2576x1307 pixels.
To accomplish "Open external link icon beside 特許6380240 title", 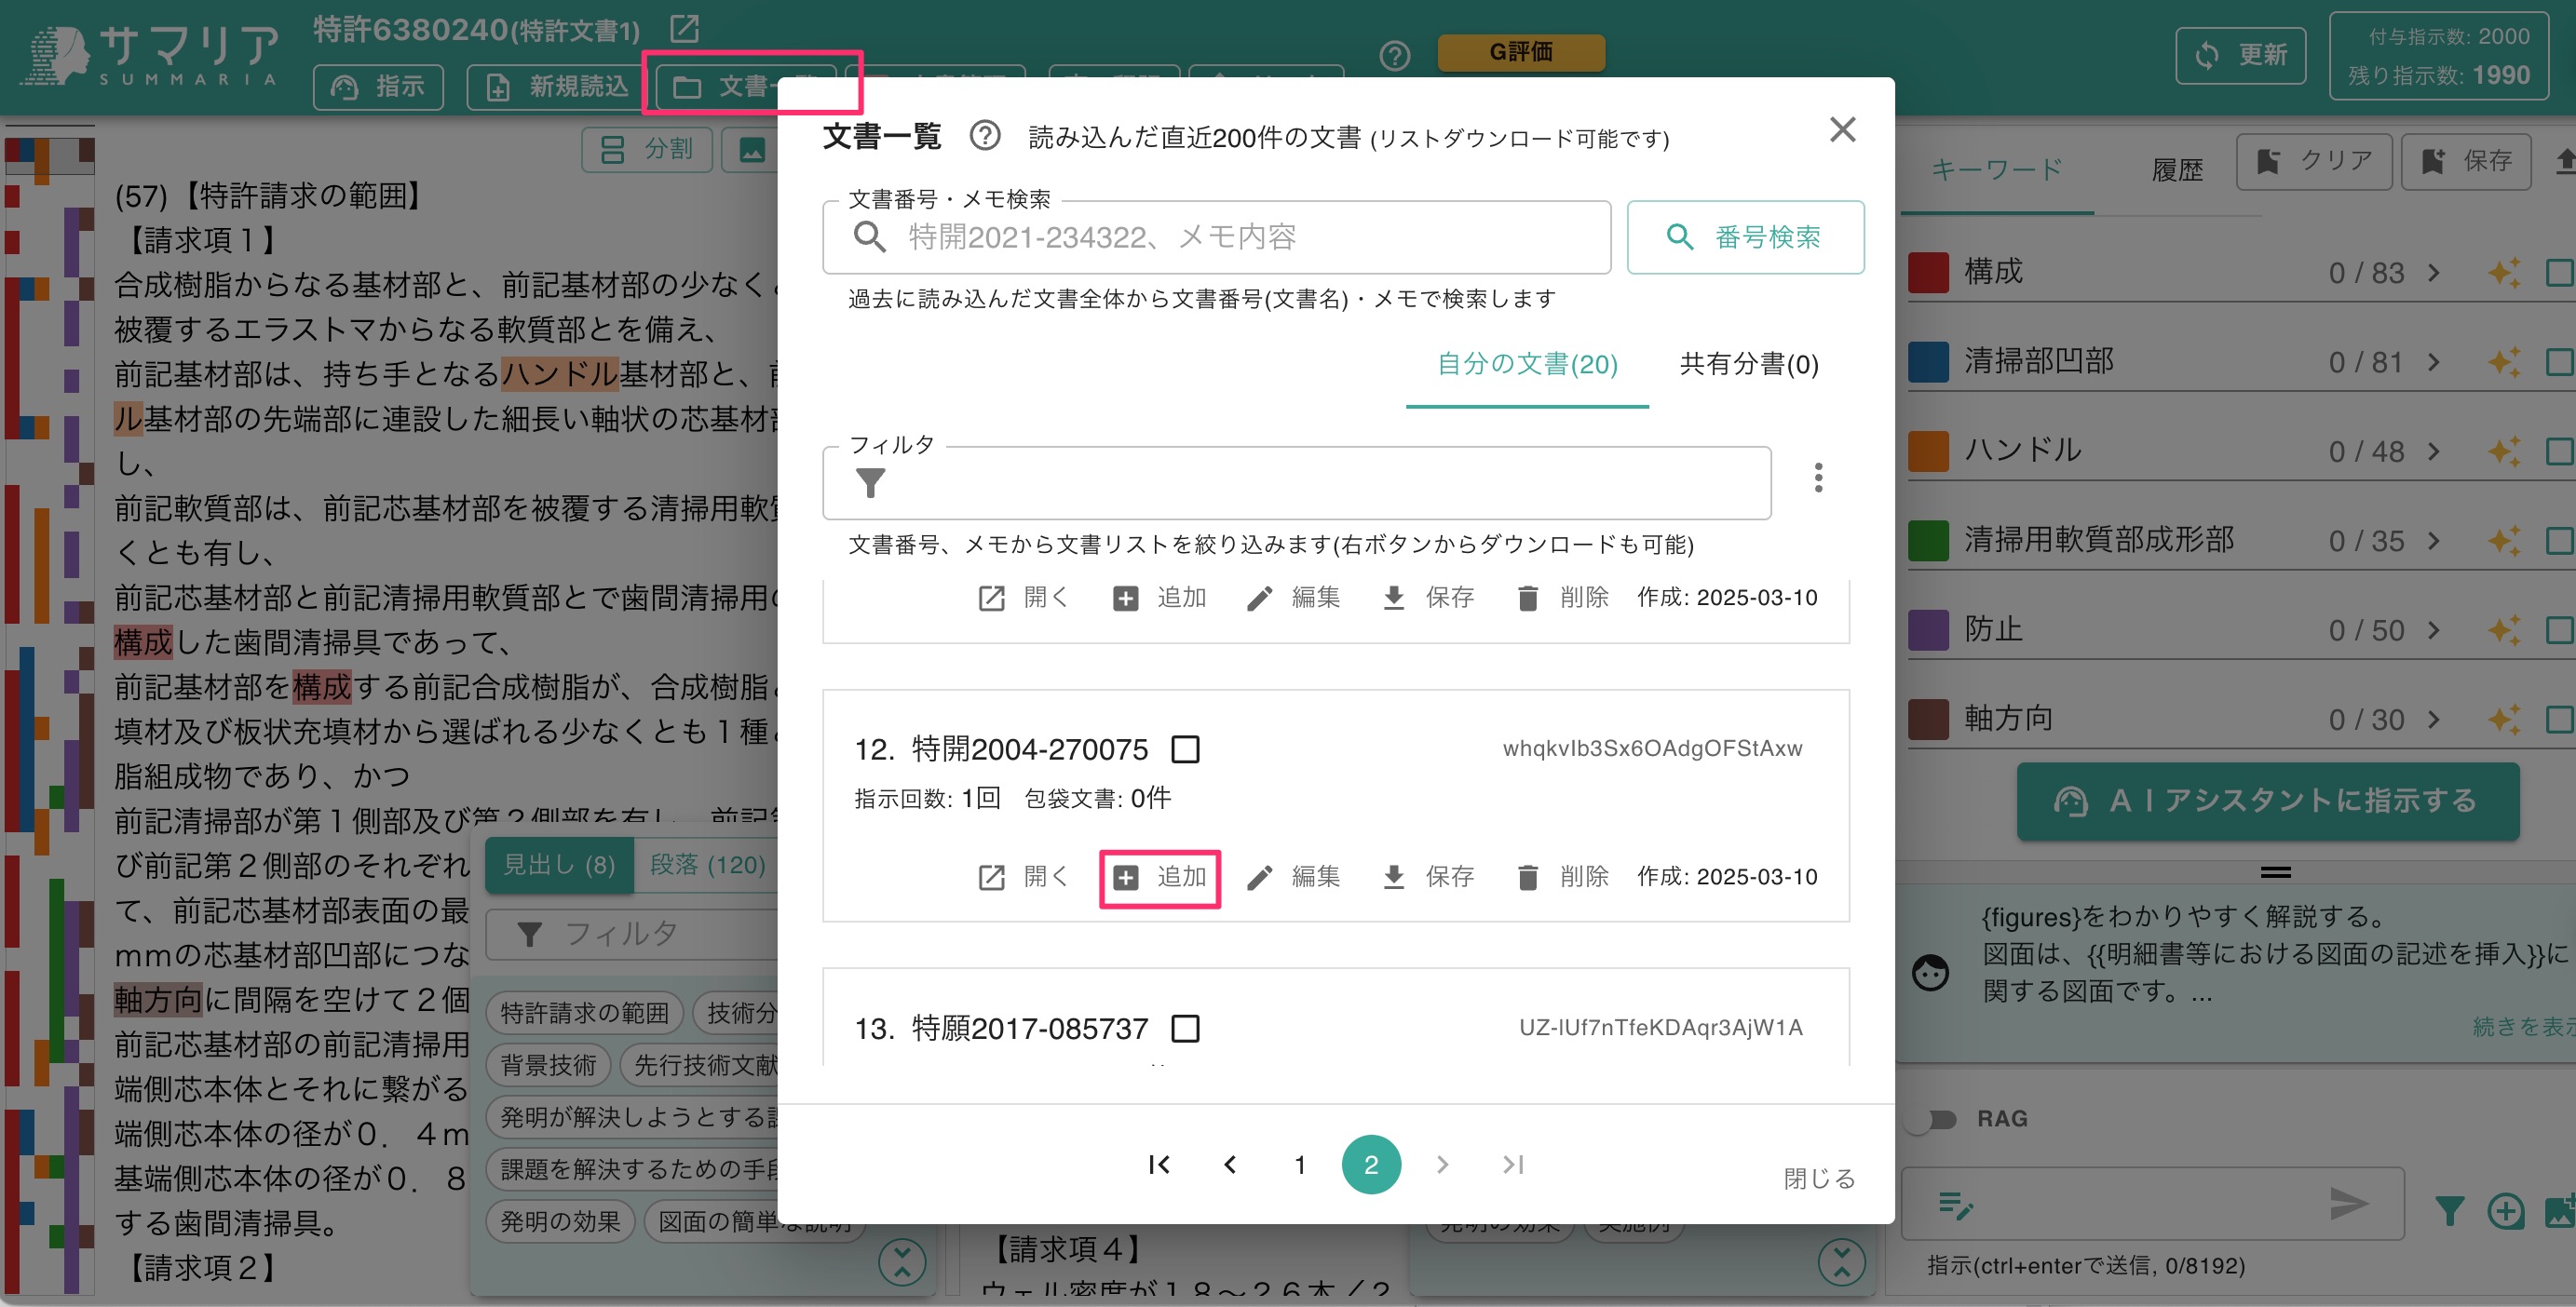I will pos(685,28).
